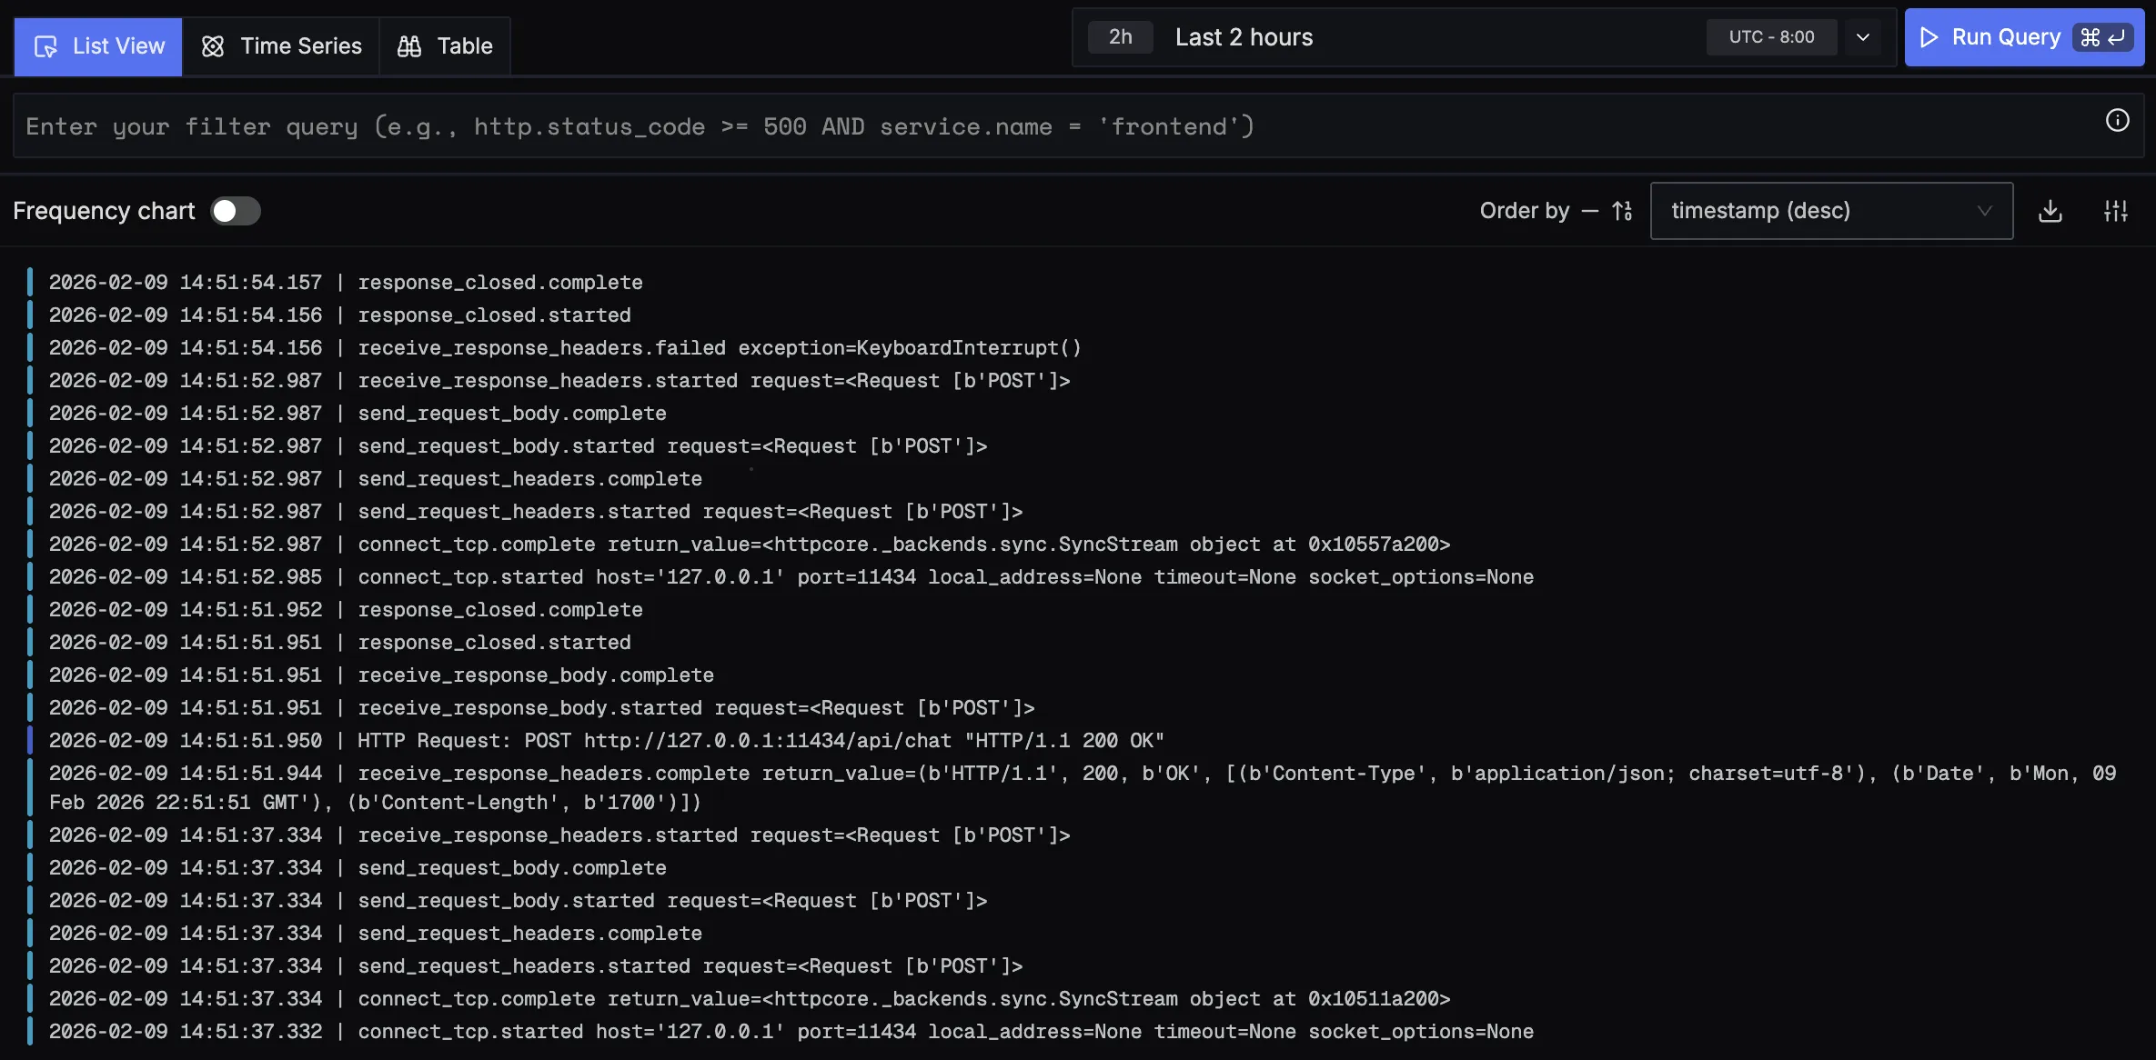The width and height of the screenshot is (2156, 1060).
Task: Click the List View cursor icon
Action: point(45,46)
